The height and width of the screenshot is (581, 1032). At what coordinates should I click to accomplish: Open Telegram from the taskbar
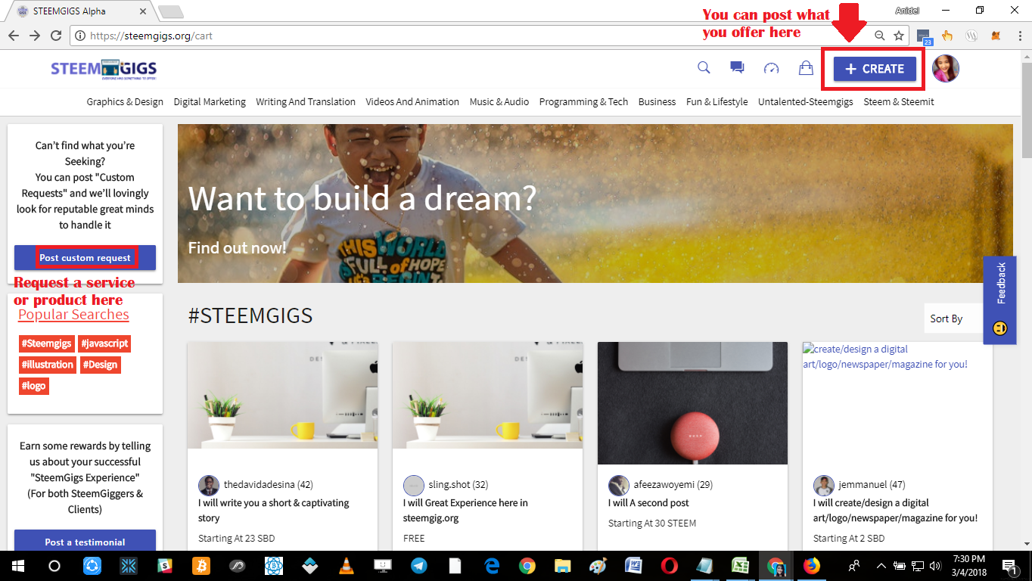point(418,566)
